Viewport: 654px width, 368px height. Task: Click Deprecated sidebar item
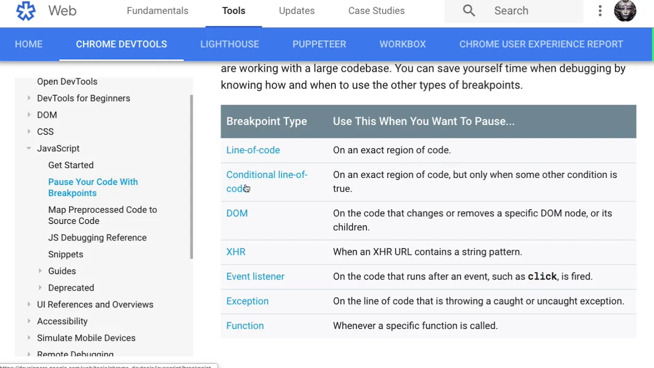(x=71, y=288)
